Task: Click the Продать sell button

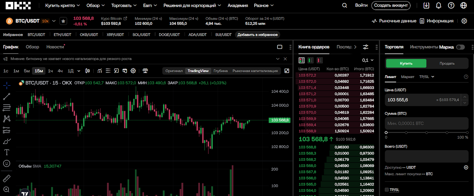Action: point(447,63)
